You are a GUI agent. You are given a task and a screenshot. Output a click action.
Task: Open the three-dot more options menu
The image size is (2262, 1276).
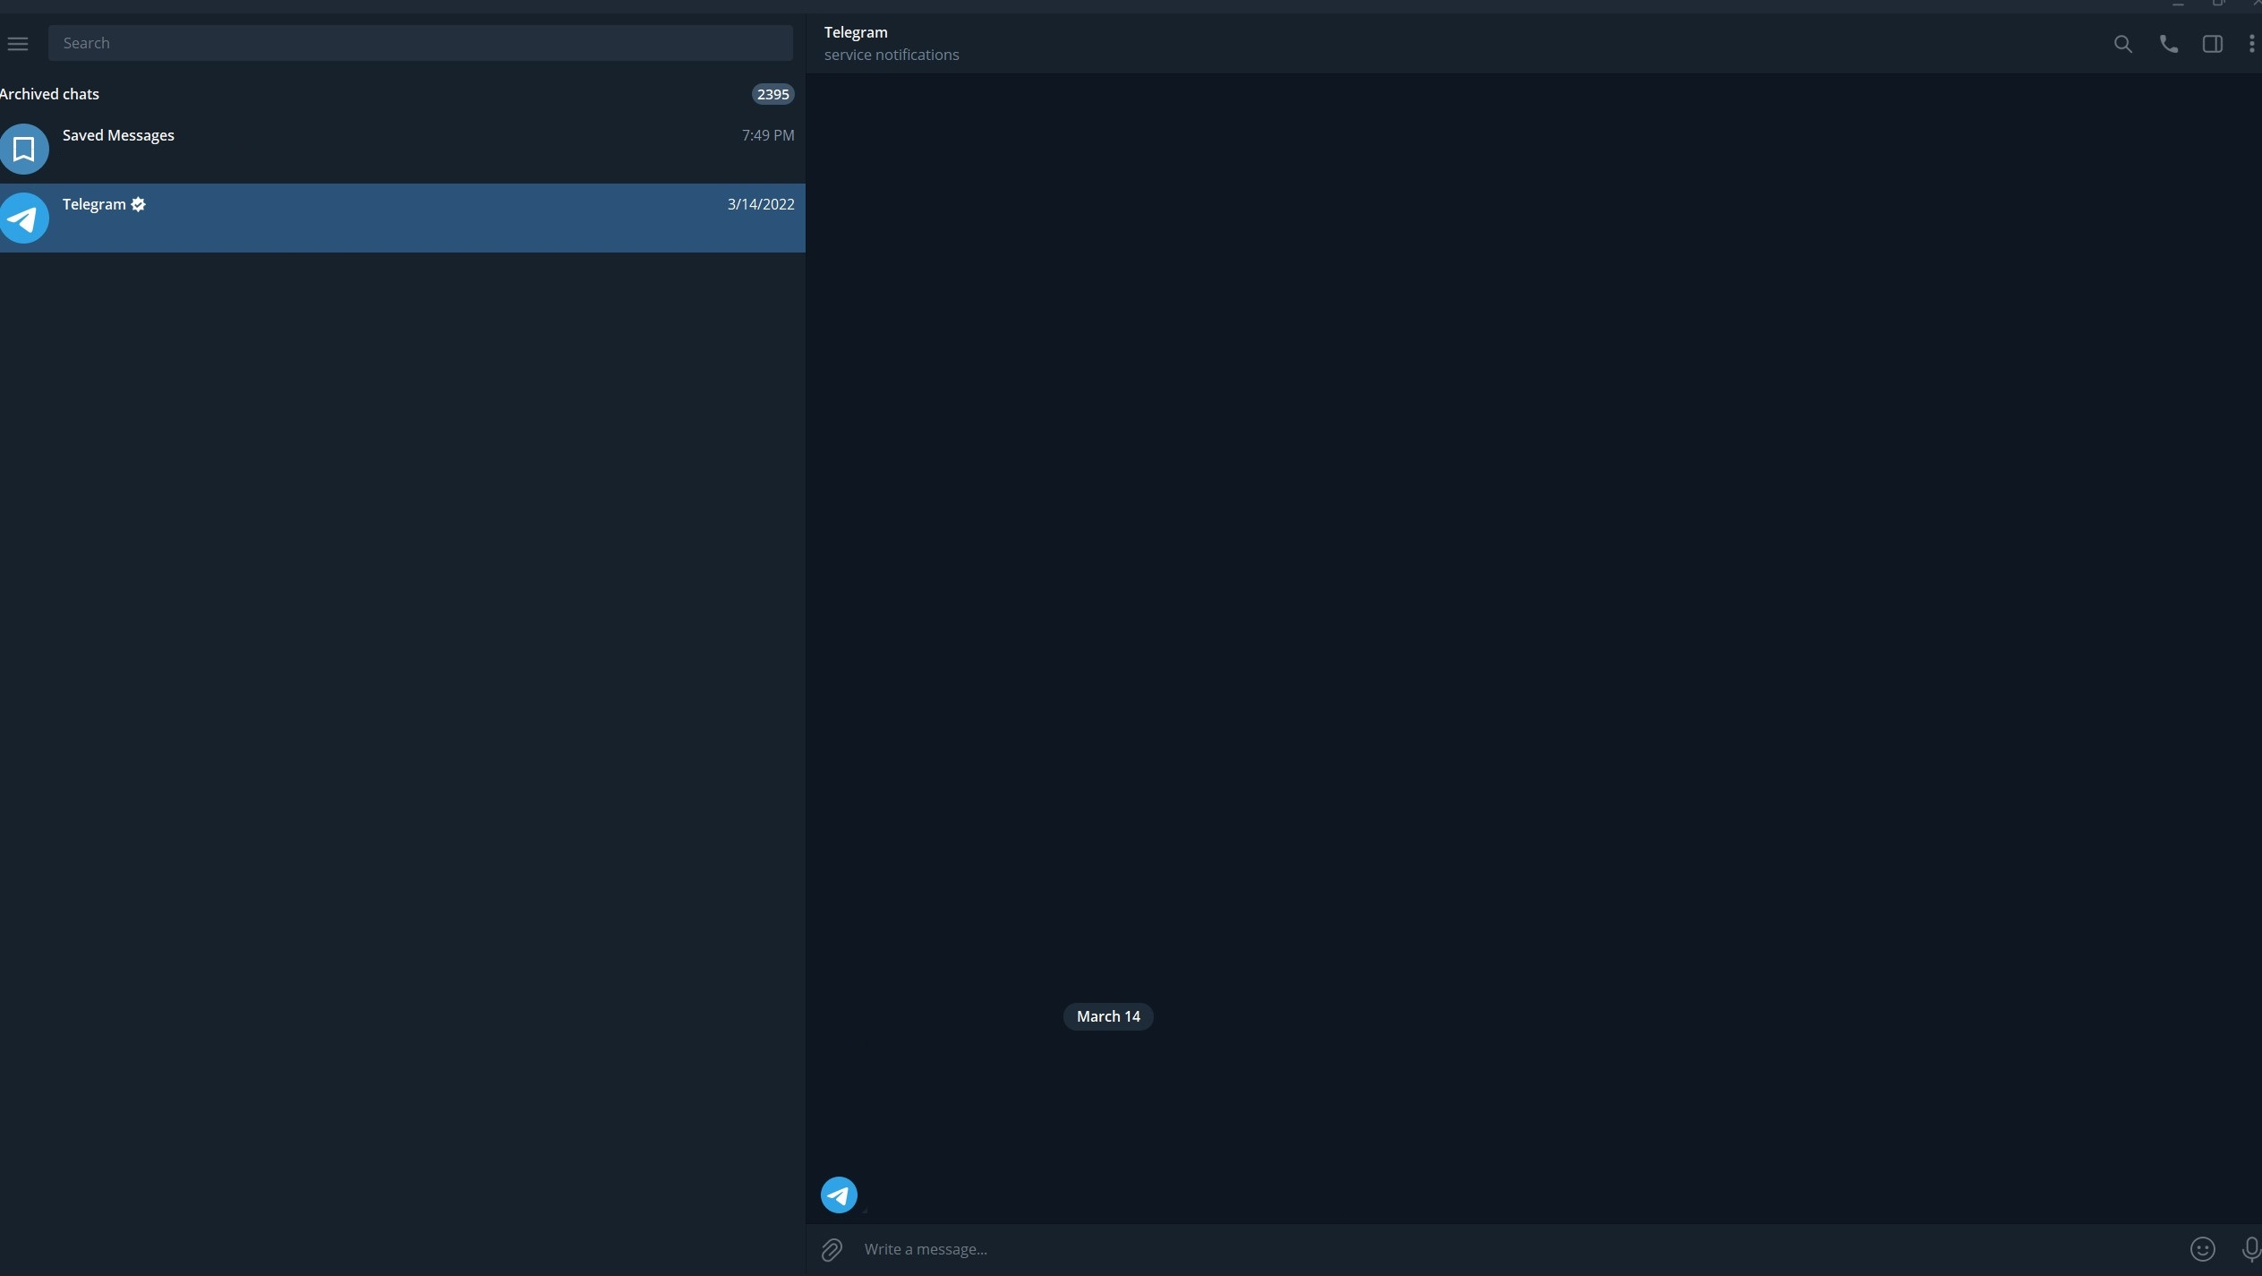pyautogui.click(x=2251, y=44)
